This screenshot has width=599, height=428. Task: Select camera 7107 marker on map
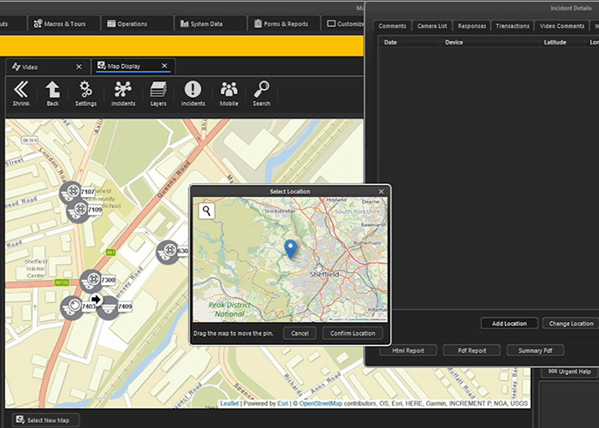coord(71,193)
